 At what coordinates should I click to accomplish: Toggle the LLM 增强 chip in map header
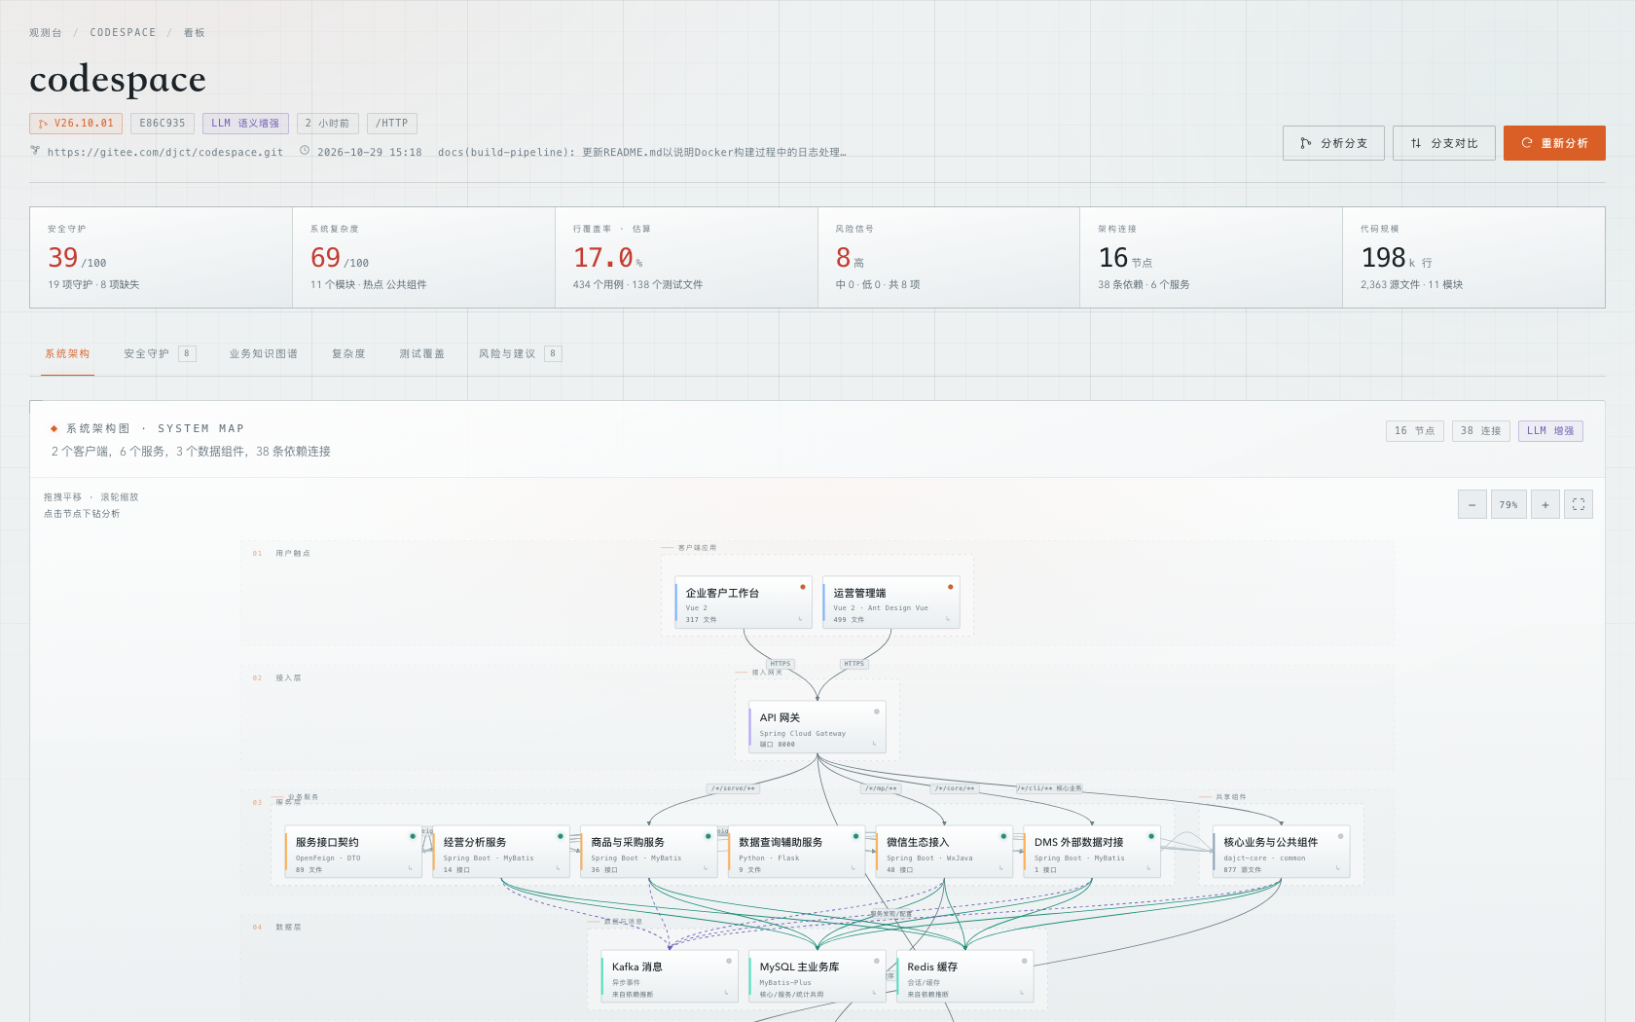1550,430
